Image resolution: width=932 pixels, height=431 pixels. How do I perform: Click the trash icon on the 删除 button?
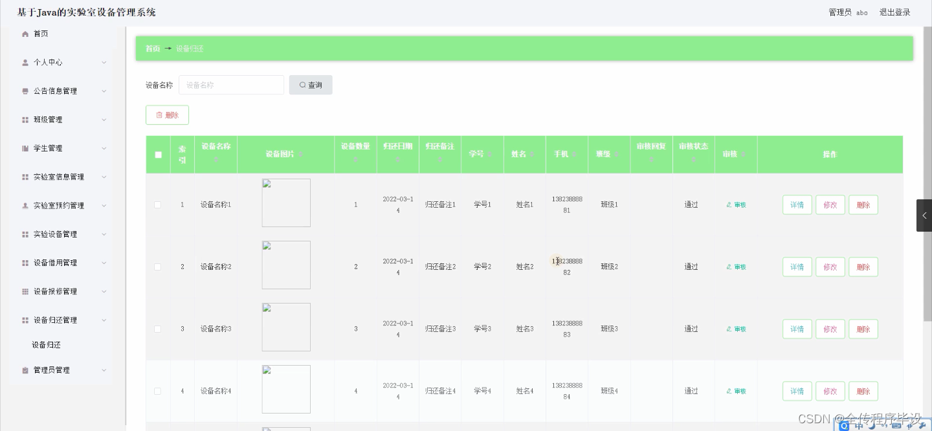pos(159,115)
